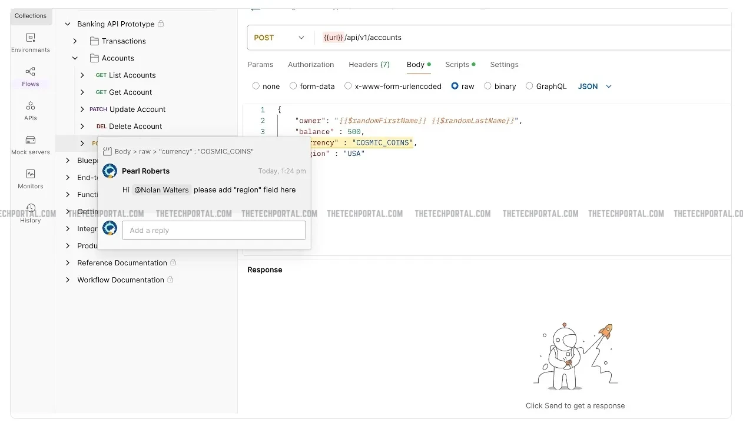Expand the collection starting with "Produ"
The image size is (743, 426).
(68, 246)
